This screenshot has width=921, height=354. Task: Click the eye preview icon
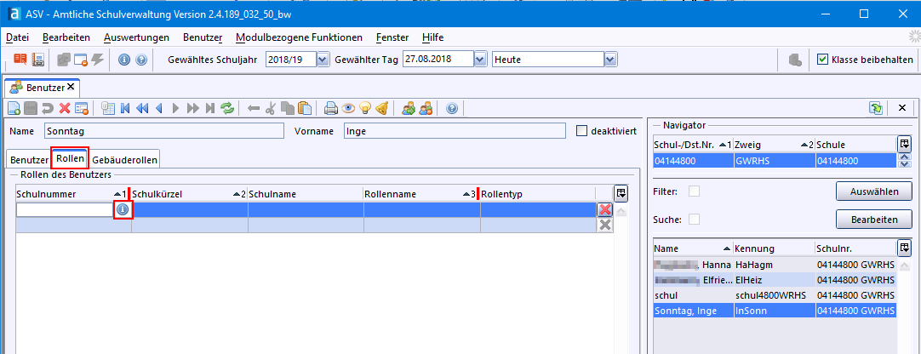tap(348, 108)
